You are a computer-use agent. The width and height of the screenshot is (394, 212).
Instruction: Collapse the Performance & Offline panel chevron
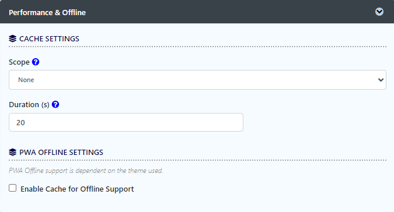[379, 12]
